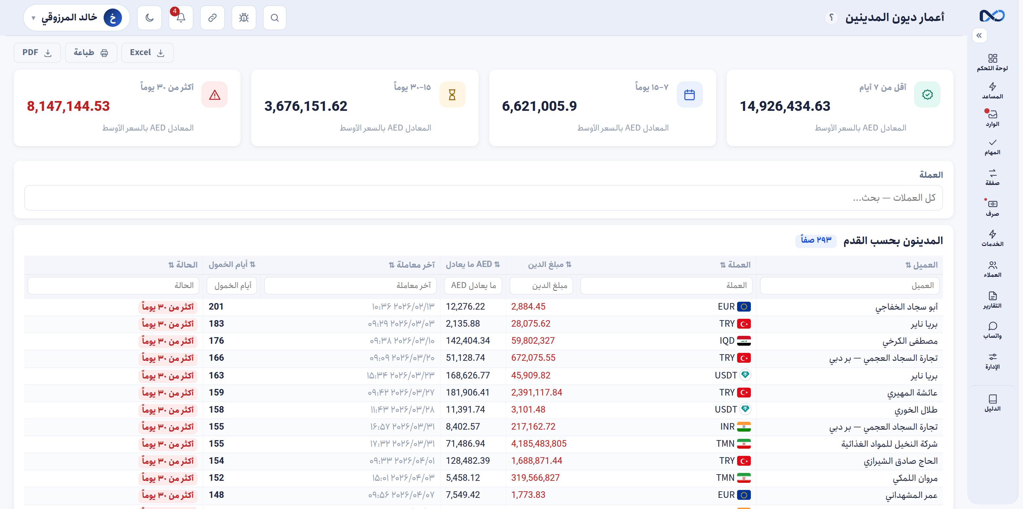Open الدليل guide in sidebar
This screenshot has height=509, width=1023.
992,403
